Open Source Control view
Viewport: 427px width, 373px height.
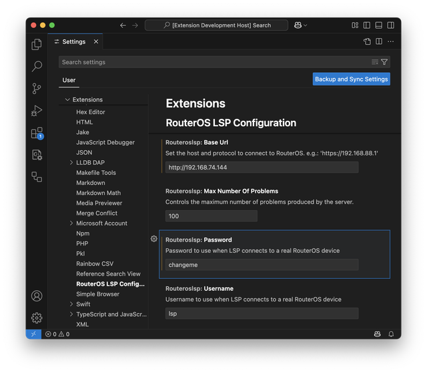click(37, 89)
